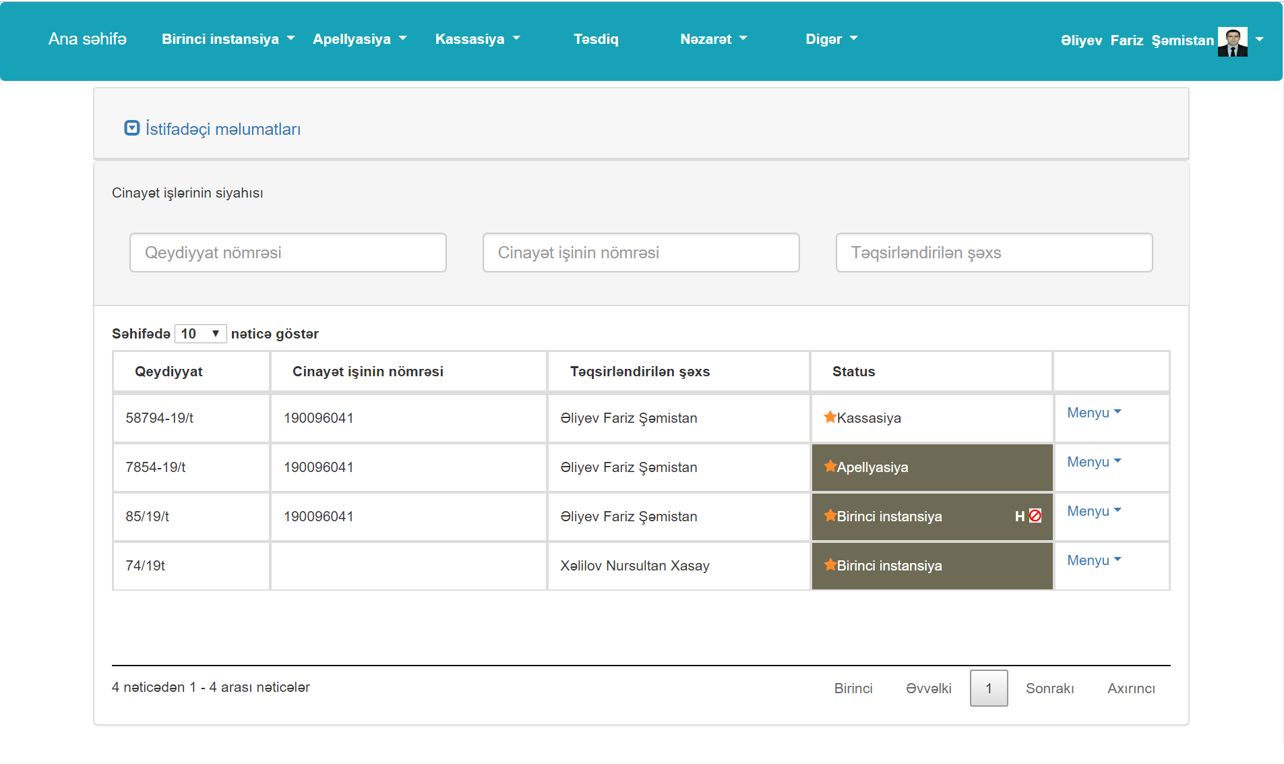Image resolution: width=1284 pixels, height=764 pixels.
Task: Expand Menyu for record 7854-19/t
Action: (x=1093, y=462)
